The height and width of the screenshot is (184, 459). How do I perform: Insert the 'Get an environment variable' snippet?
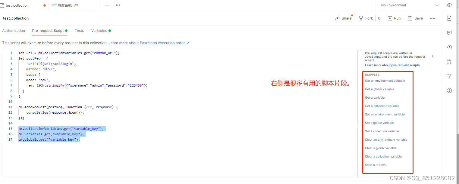pyautogui.click(x=385, y=81)
